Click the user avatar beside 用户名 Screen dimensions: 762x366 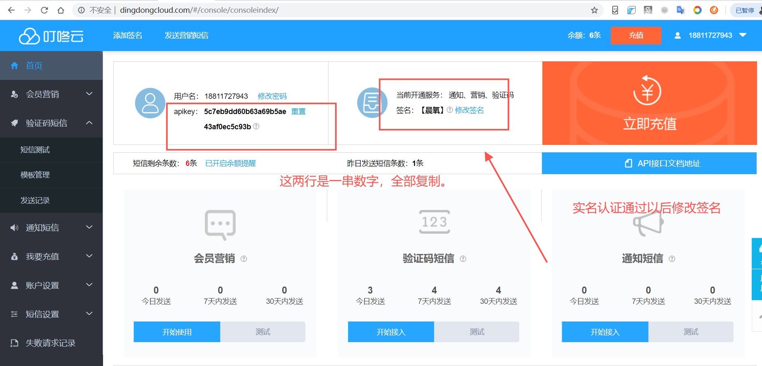click(150, 103)
